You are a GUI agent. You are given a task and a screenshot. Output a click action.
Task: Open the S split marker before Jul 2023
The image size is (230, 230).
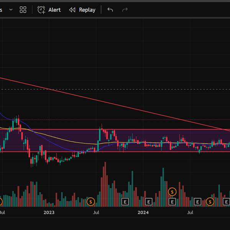(90, 202)
